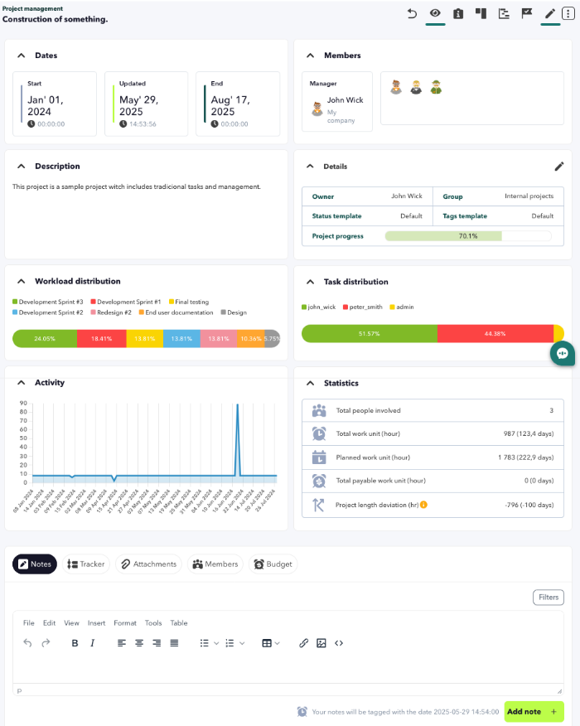Toggle the eye view mode icon
580x726 pixels.
tap(435, 13)
